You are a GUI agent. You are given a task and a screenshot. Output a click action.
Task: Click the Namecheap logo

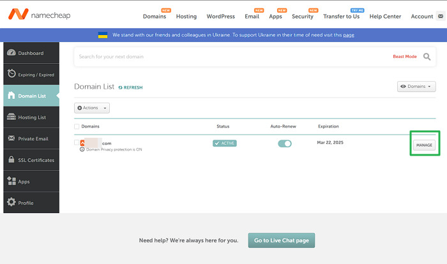[x=40, y=14]
